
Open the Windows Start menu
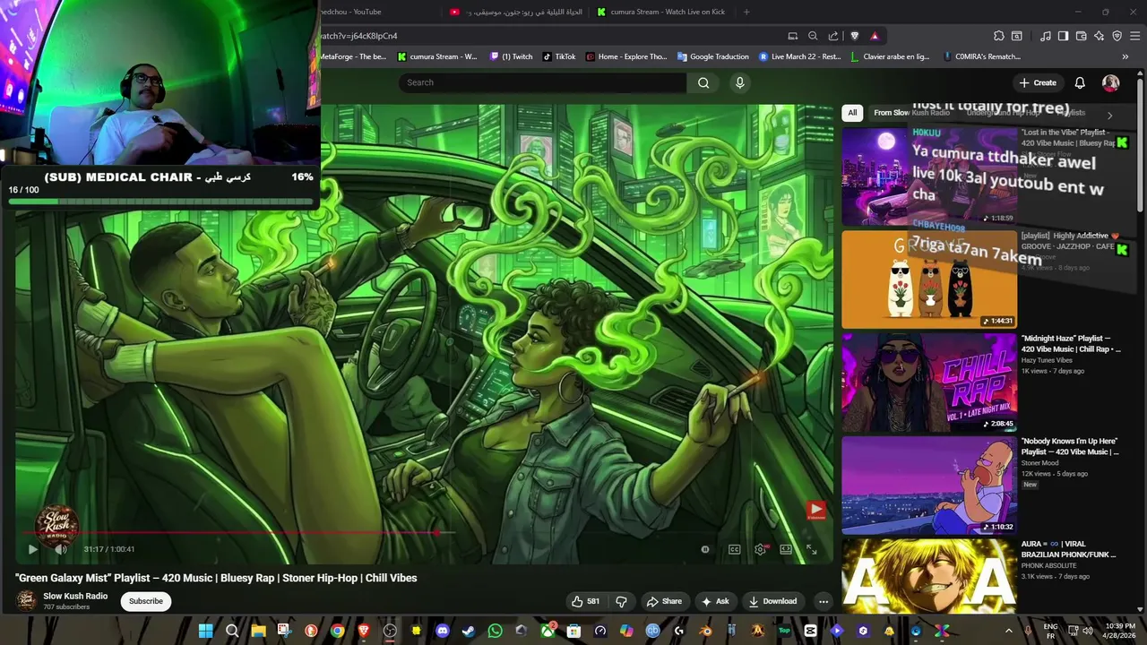click(x=205, y=631)
